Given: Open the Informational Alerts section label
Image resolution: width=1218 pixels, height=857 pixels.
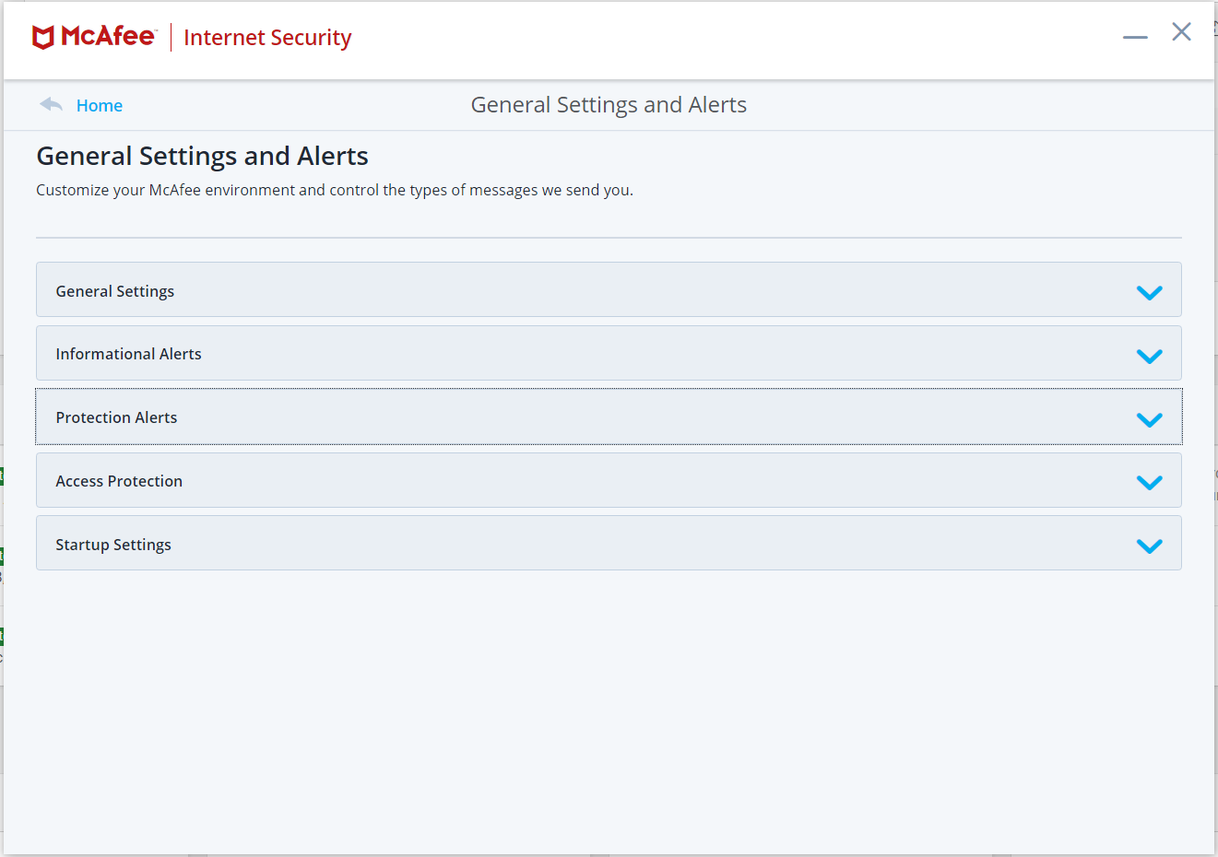Looking at the screenshot, I should pos(128,354).
